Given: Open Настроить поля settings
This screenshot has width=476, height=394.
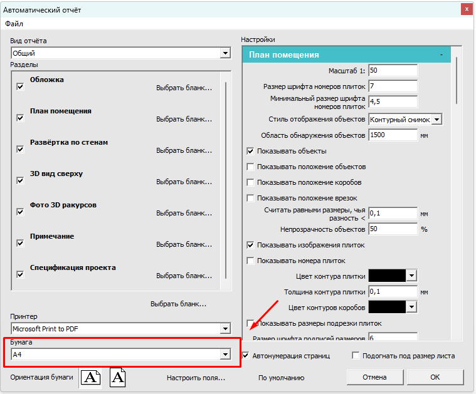Looking at the screenshot, I should [x=196, y=378].
